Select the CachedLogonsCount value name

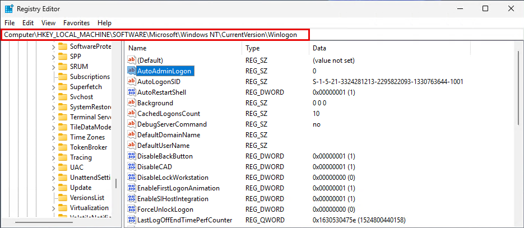pyautogui.click(x=169, y=114)
